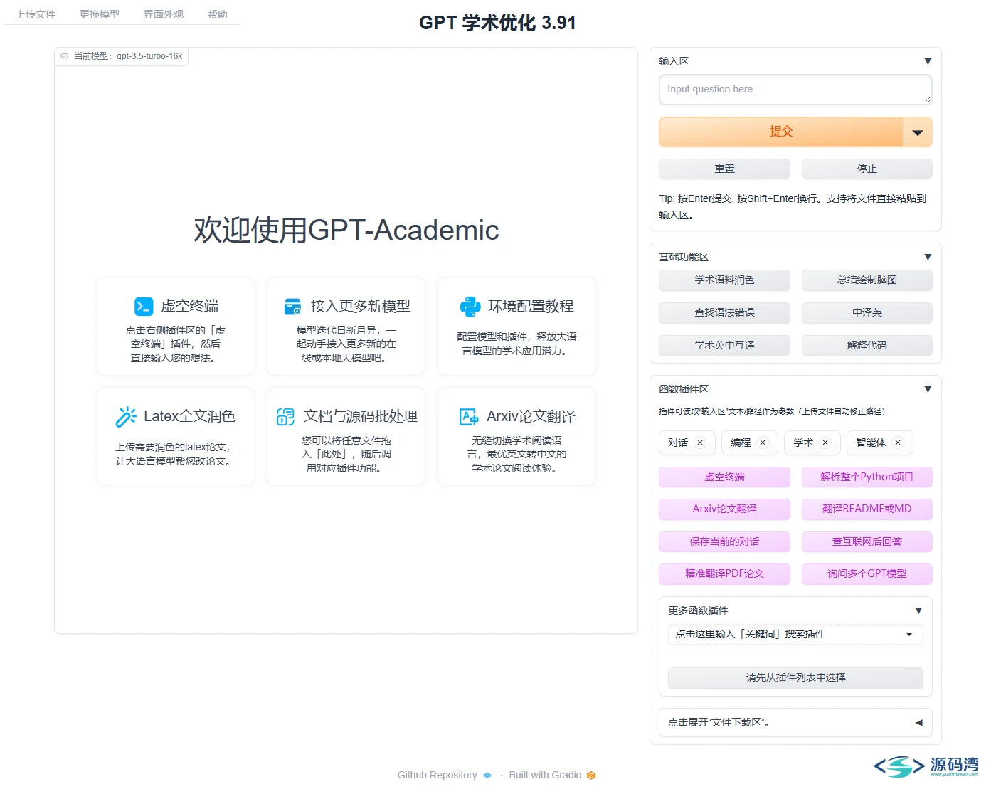Screen dimensions: 996x794
Task: Click the Python icon beside 环境配置教程
Action: [x=470, y=307]
